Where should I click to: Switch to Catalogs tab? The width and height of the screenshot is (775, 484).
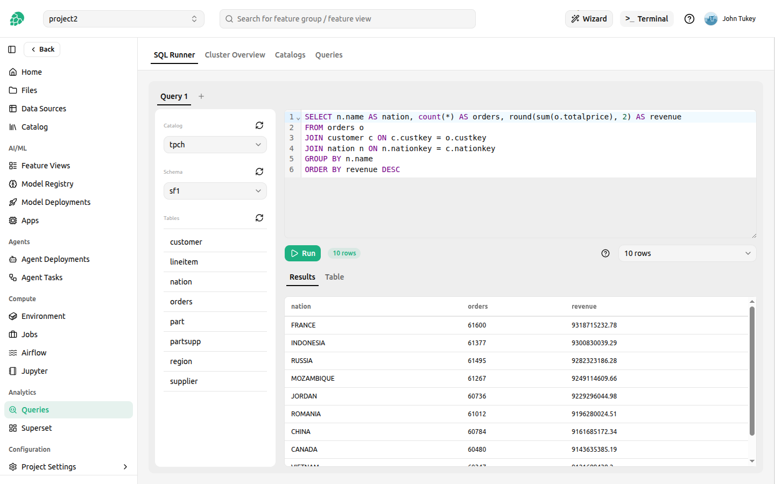290,55
